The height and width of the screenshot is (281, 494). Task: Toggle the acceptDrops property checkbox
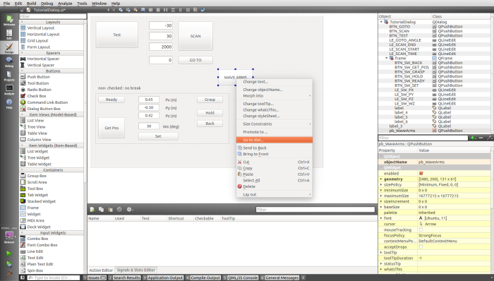[x=421, y=246]
